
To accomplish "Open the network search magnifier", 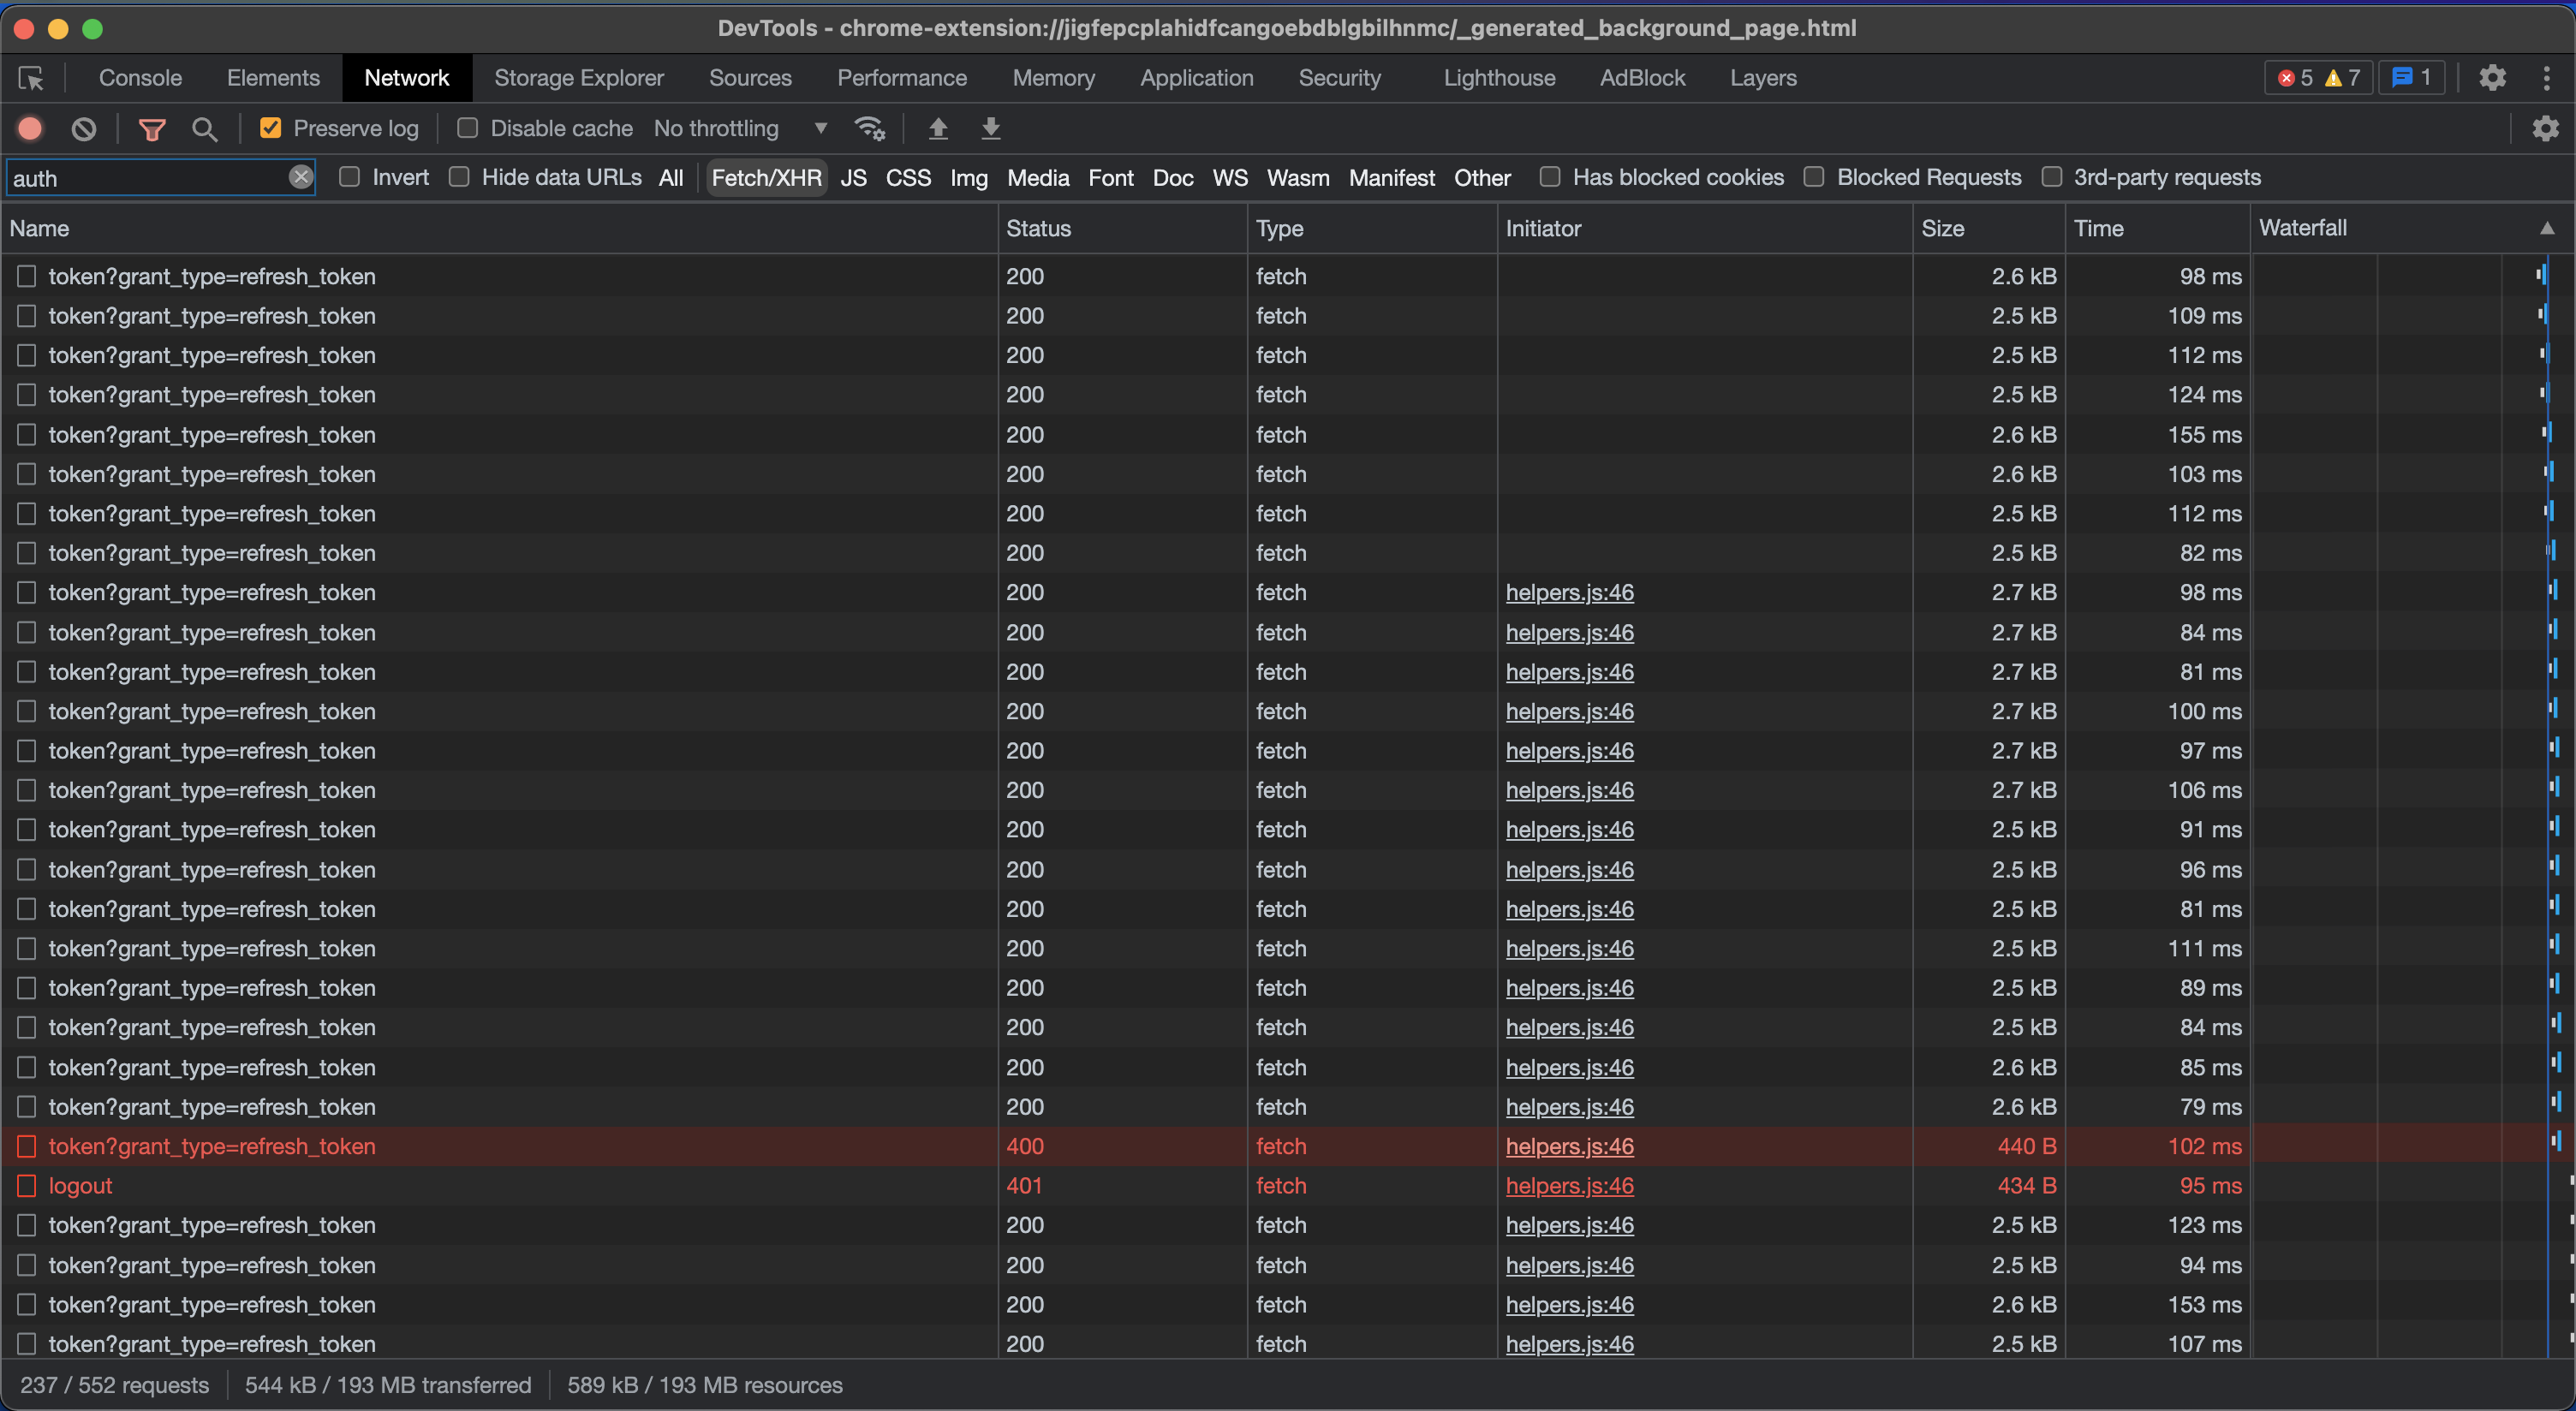I will (x=204, y=128).
